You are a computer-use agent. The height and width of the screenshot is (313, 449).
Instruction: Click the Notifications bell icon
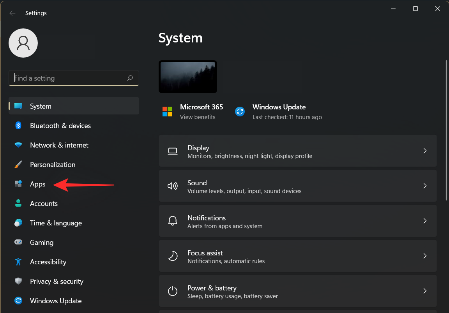point(173,221)
